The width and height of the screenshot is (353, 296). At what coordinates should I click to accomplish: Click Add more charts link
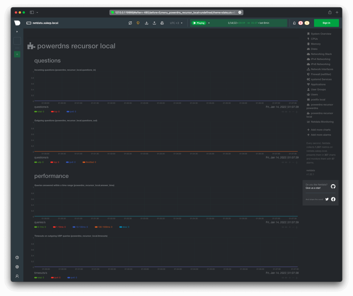[x=319, y=130]
